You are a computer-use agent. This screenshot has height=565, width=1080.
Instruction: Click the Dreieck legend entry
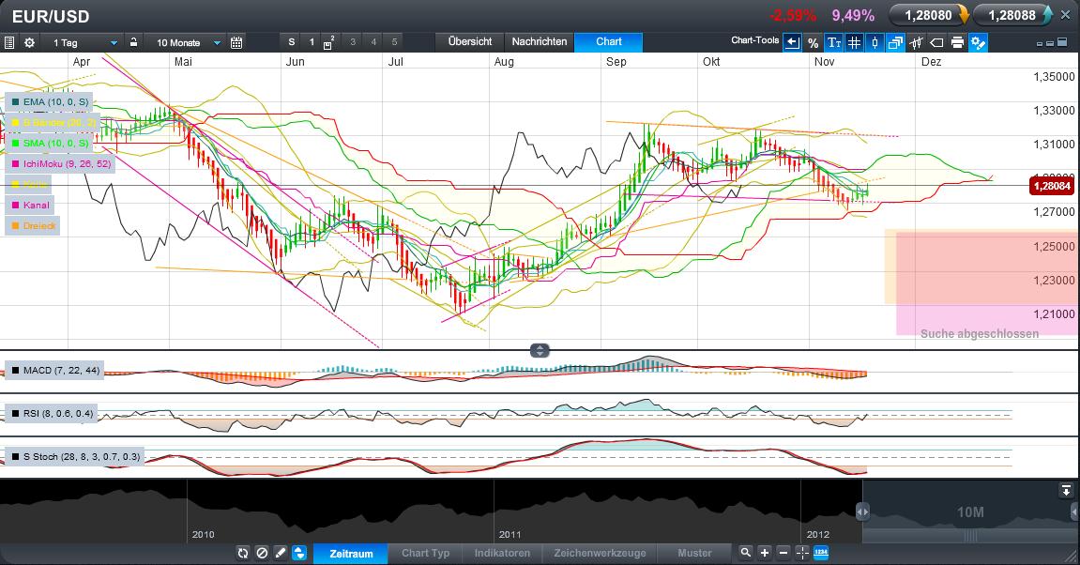click(x=33, y=226)
